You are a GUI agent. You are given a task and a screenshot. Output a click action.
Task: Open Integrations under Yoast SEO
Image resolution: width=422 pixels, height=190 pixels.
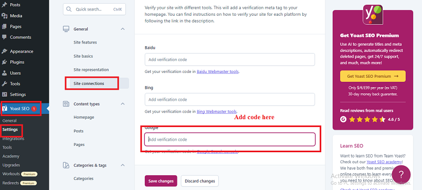tap(13, 139)
